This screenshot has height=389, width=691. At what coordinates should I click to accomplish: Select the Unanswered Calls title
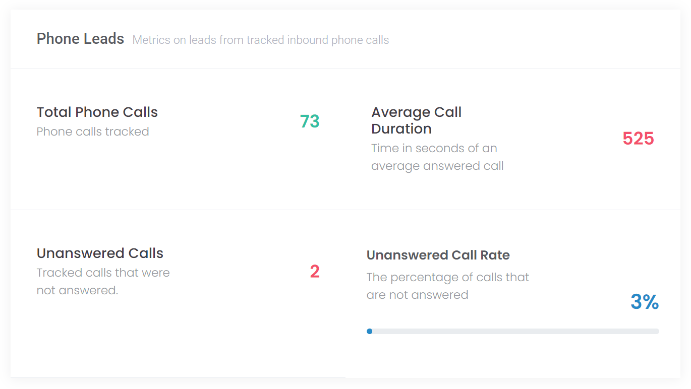[x=100, y=253]
